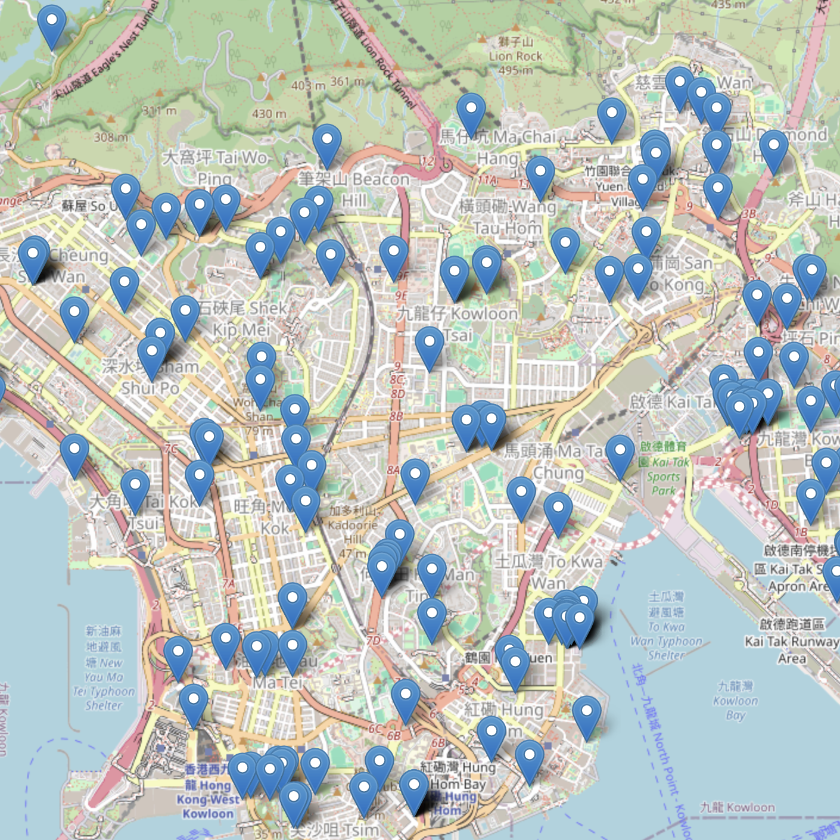Click the Lion Rock 495 m peak label
The image size is (840, 840).
[515, 56]
